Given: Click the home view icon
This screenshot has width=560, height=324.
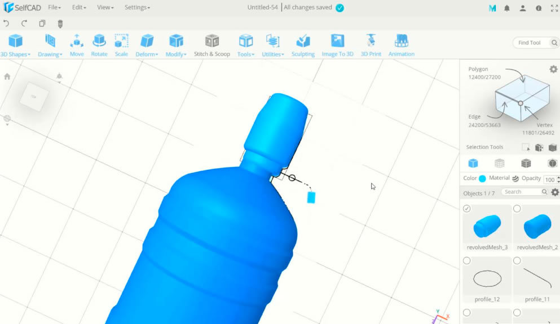Looking at the screenshot, I should point(7,76).
